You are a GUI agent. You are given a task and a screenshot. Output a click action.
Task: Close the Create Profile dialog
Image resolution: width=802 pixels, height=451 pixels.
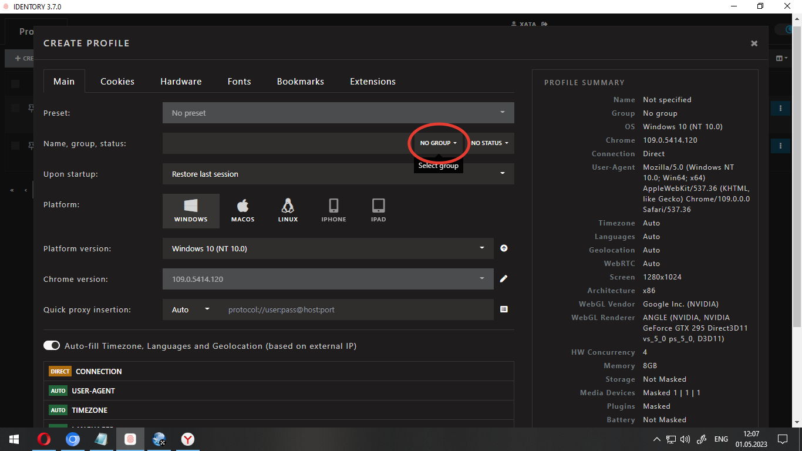coord(754,43)
